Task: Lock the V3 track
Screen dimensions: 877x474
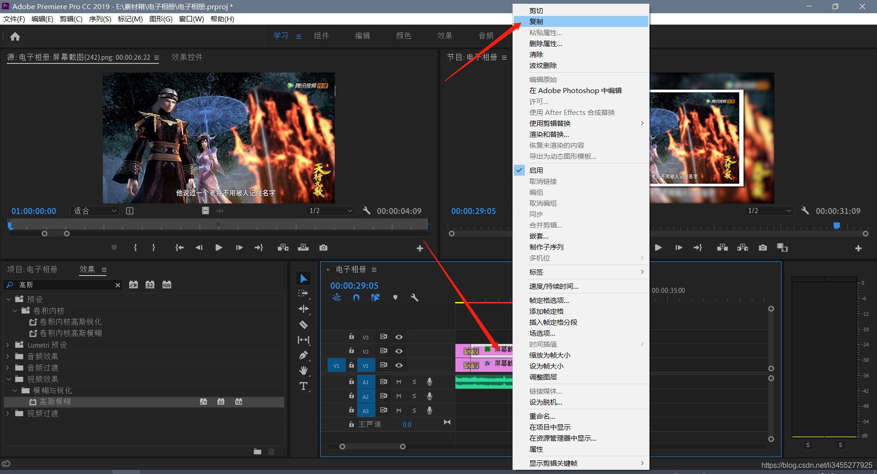Action: (351, 337)
